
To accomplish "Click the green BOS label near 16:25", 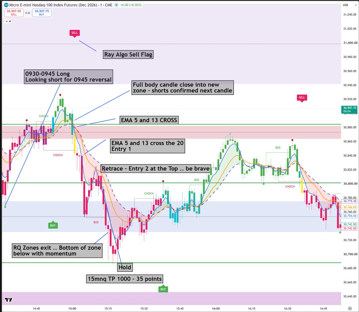I will [x=278, y=147].
